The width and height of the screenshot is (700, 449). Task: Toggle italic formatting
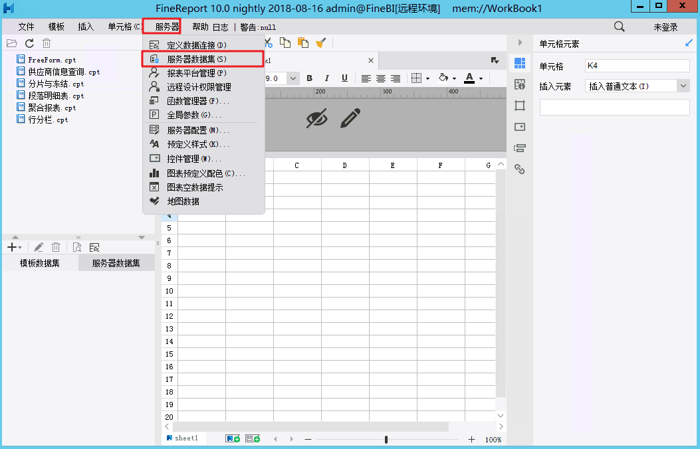coord(327,78)
